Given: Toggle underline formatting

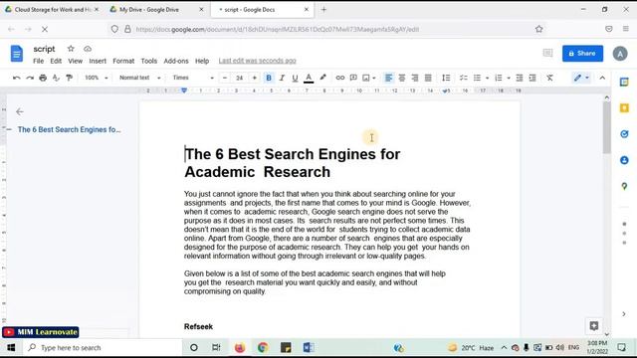Looking at the screenshot, I should coord(295,78).
